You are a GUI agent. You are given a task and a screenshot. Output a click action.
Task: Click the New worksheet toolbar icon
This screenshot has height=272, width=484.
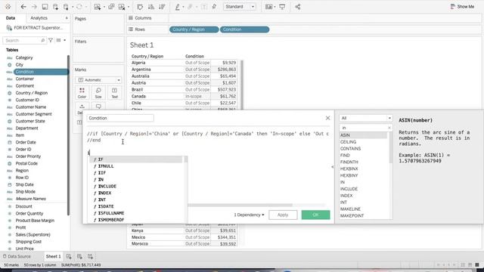coord(98,7)
